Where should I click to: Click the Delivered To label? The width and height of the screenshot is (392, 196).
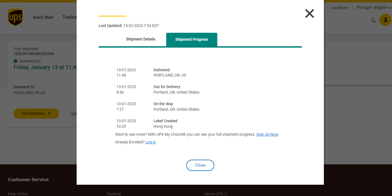[x=24, y=87]
